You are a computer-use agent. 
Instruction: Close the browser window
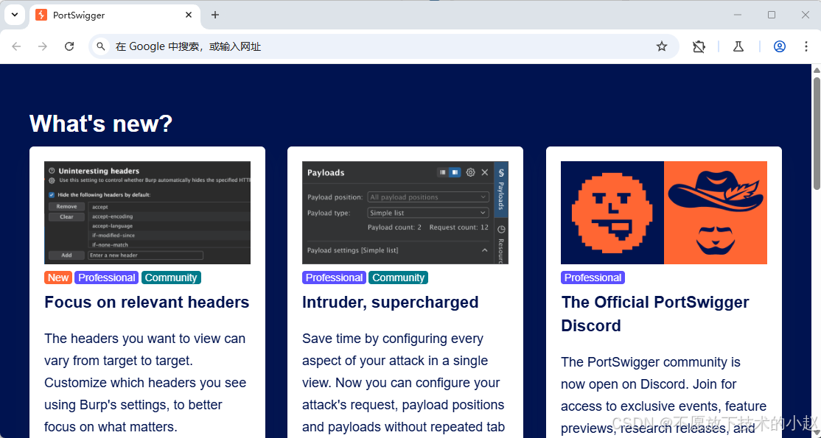click(806, 15)
